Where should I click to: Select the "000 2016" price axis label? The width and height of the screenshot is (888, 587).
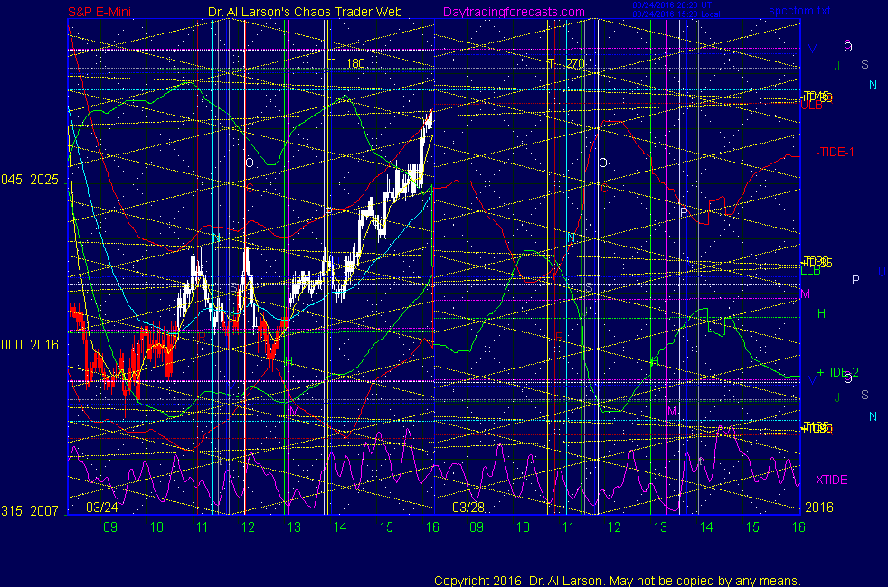coord(30,345)
